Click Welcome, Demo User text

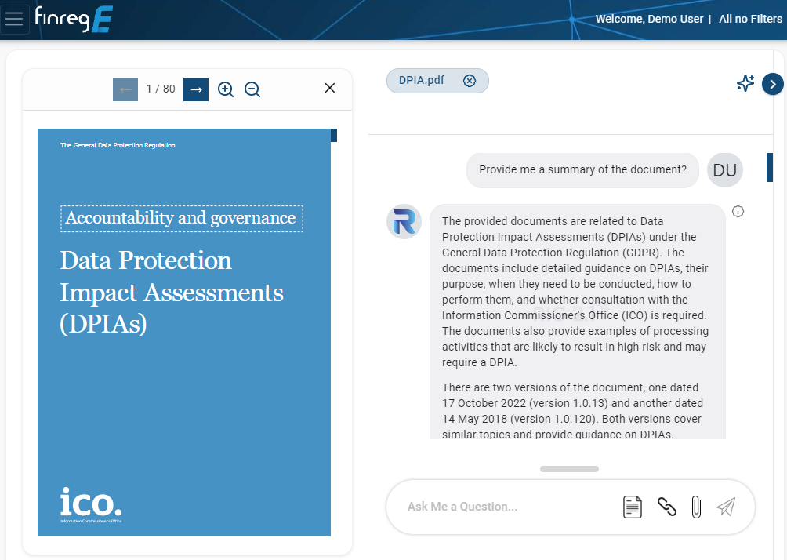(x=649, y=19)
